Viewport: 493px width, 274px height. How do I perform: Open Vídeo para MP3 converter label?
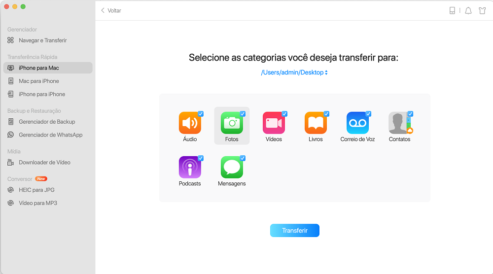38,203
